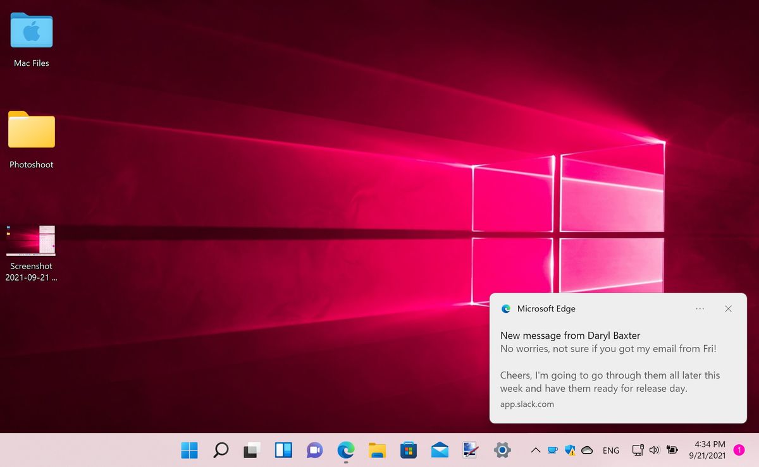Dismiss the Daryl Baxter message notification
Screen dimensions: 759x467
tap(728, 308)
